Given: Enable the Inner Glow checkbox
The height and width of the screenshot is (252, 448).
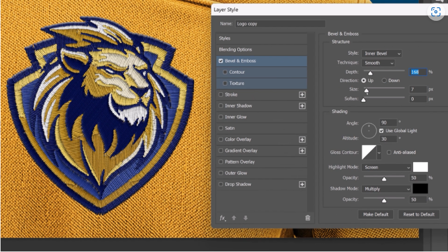Looking at the screenshot, I should point(220,117).
